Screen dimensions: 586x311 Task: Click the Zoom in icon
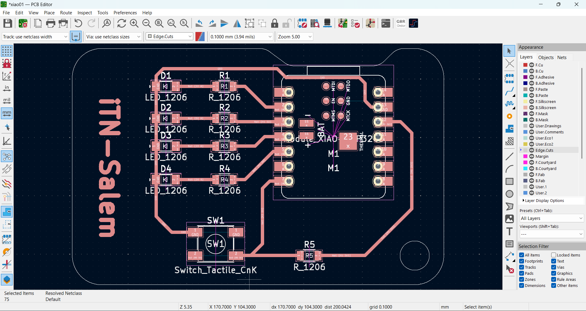pyautogui.click(x=134, y=23)
